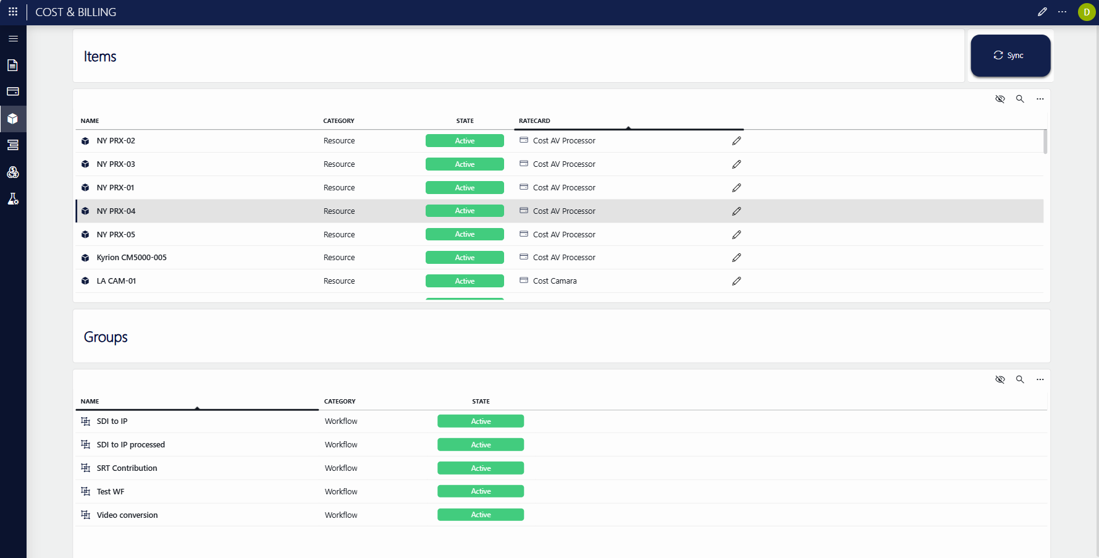This screenshot has width=1099, height=558.
Task: Edit ratecard for NY PRX-03
Action: (736, 164)
